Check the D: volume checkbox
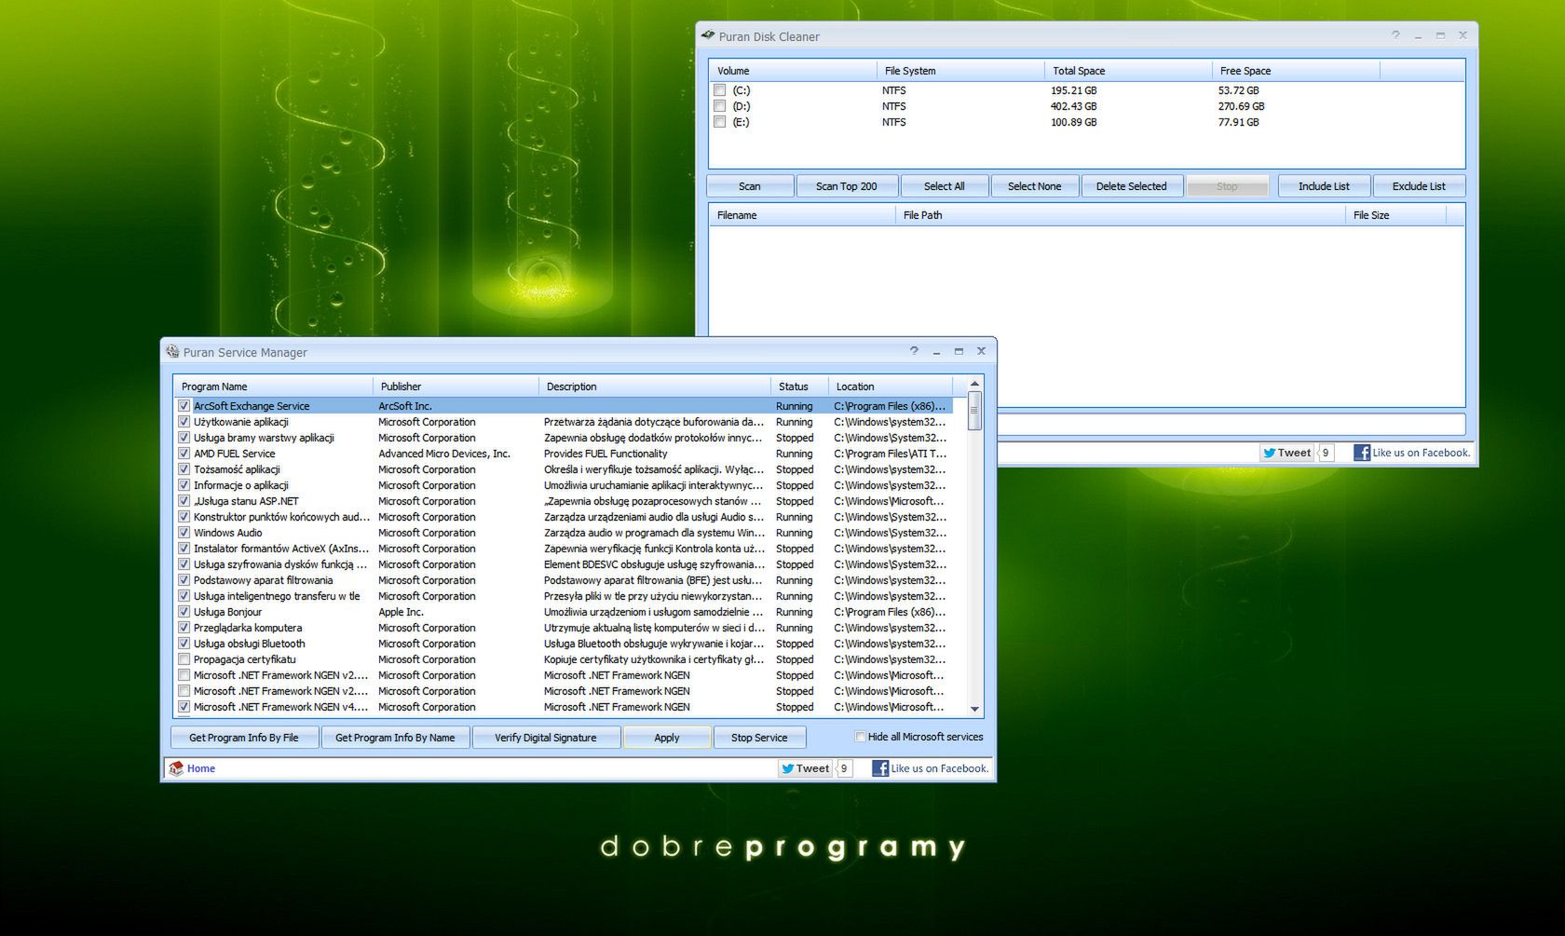1565x936 pixels. [x=719, y=106]
